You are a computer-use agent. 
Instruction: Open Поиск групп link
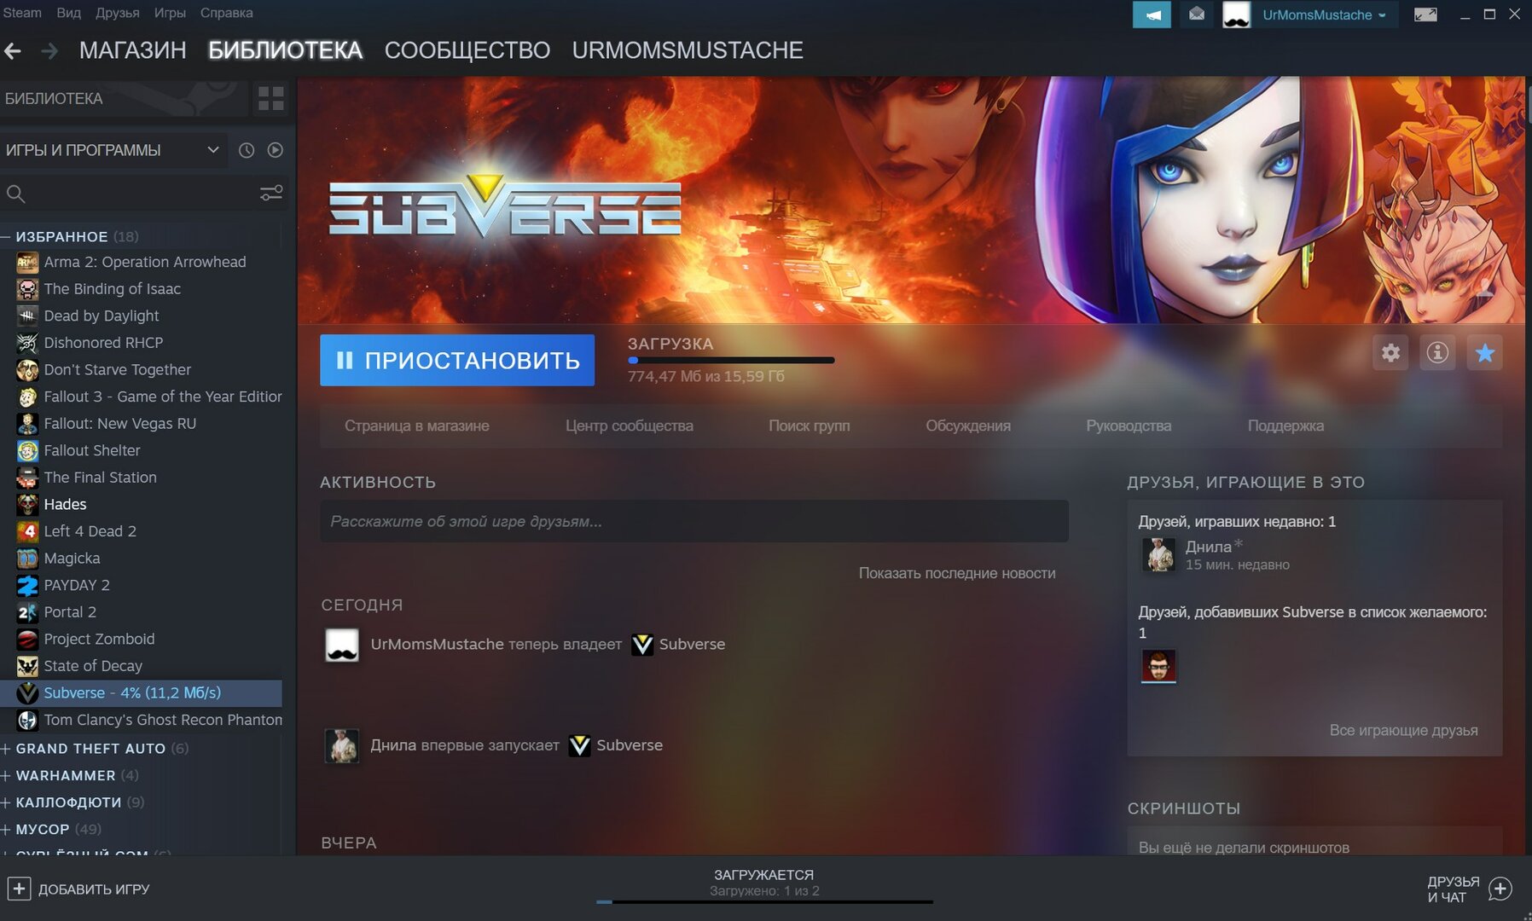tap(810, 426)
